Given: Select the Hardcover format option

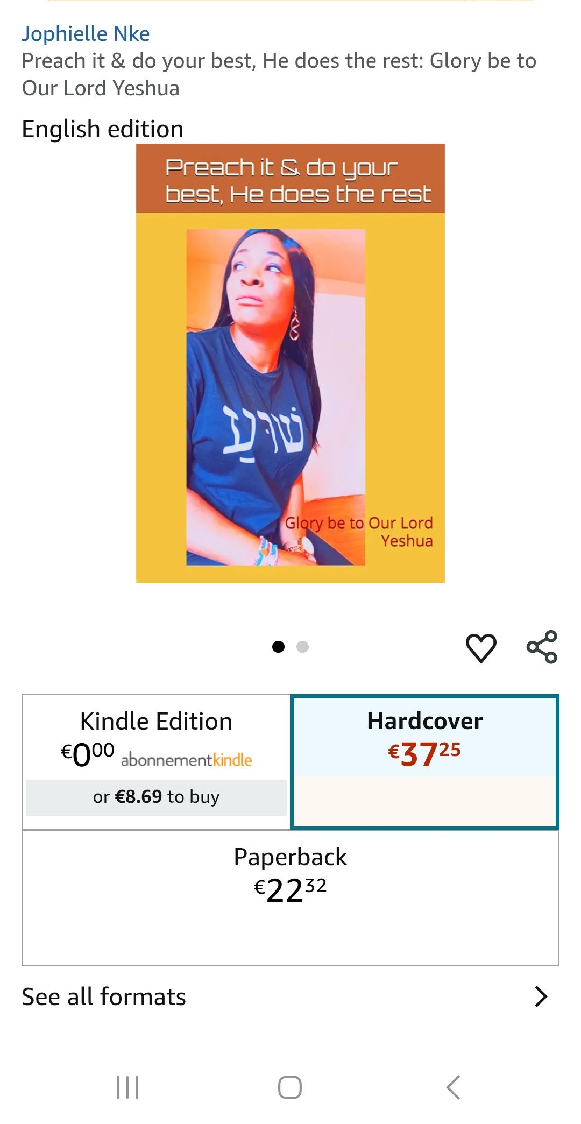Looking at the screenshot, I should [x=424, y=762].
